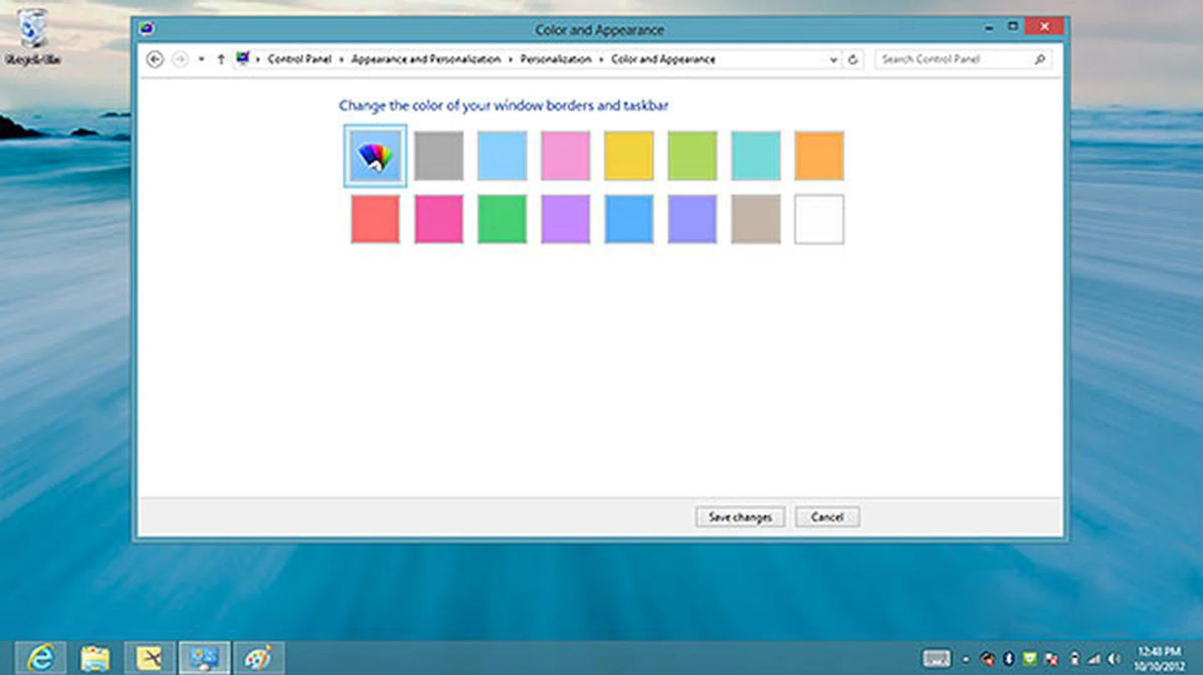
Task: Click the Up one level arrow
Action: click(x=221, y=59)
